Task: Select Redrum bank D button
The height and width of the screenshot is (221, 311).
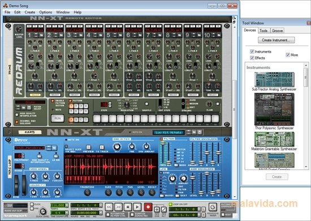Action: coord(86,120)
